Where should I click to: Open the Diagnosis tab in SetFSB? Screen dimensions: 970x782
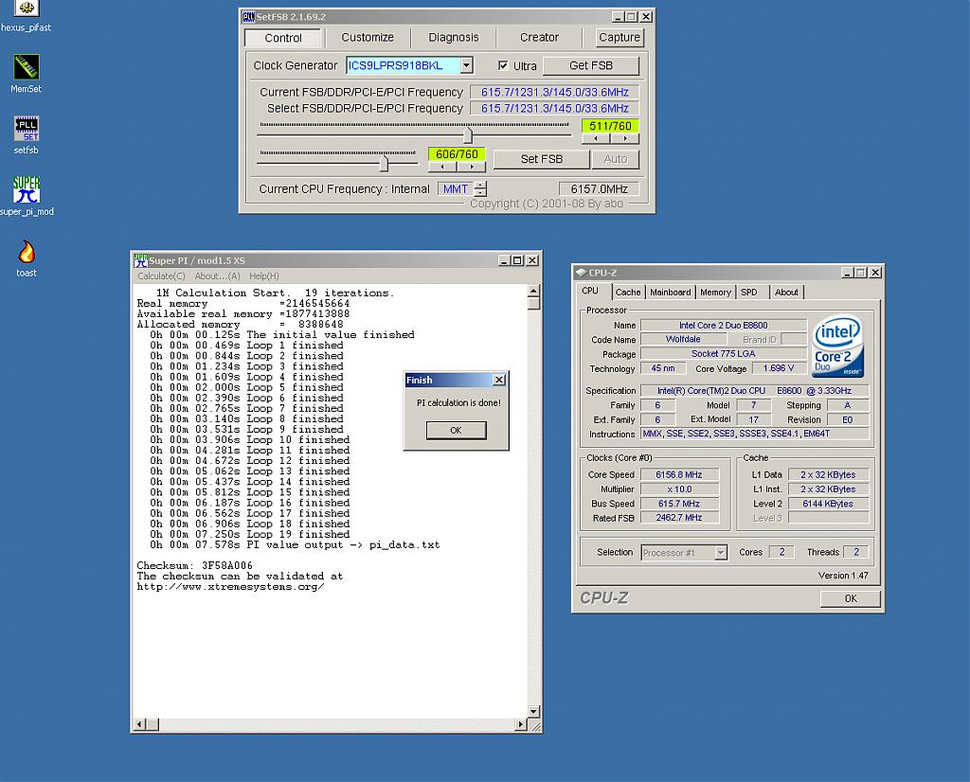click(454, 37)
